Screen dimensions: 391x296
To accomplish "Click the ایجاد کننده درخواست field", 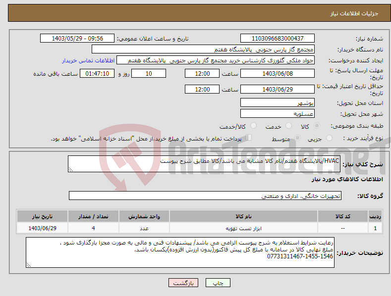I will click(216, 60).
